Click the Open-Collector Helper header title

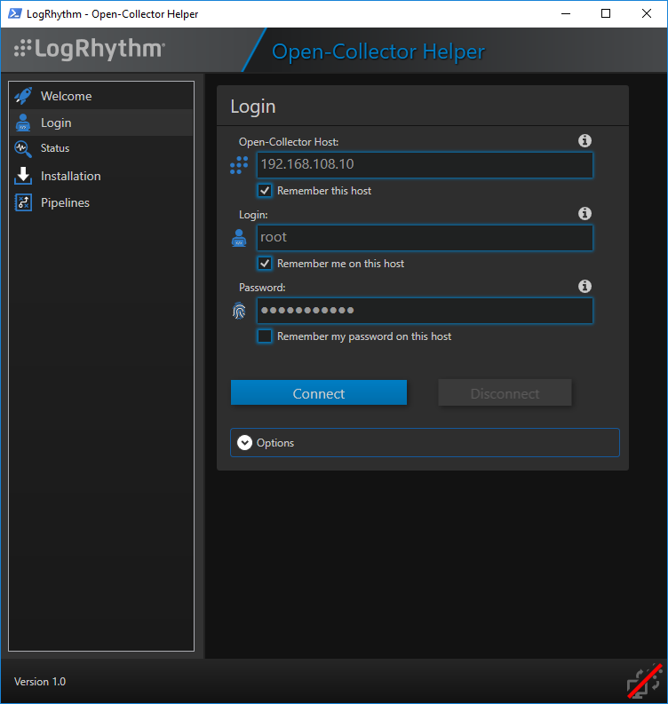[378, 52]
